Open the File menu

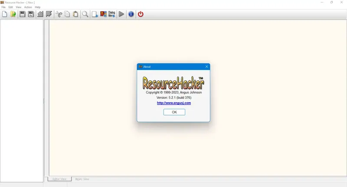3,7
